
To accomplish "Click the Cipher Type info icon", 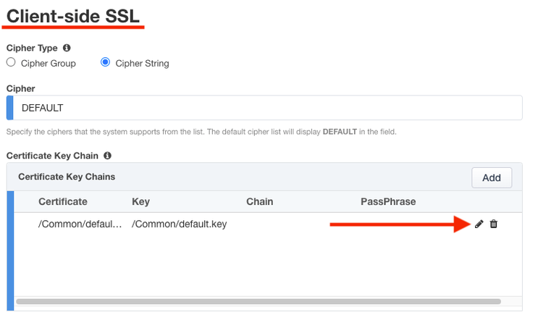I will 67,49.
